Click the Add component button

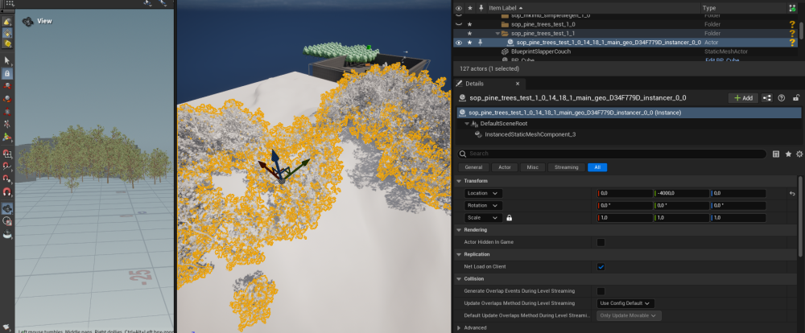[x=743, y=98]
